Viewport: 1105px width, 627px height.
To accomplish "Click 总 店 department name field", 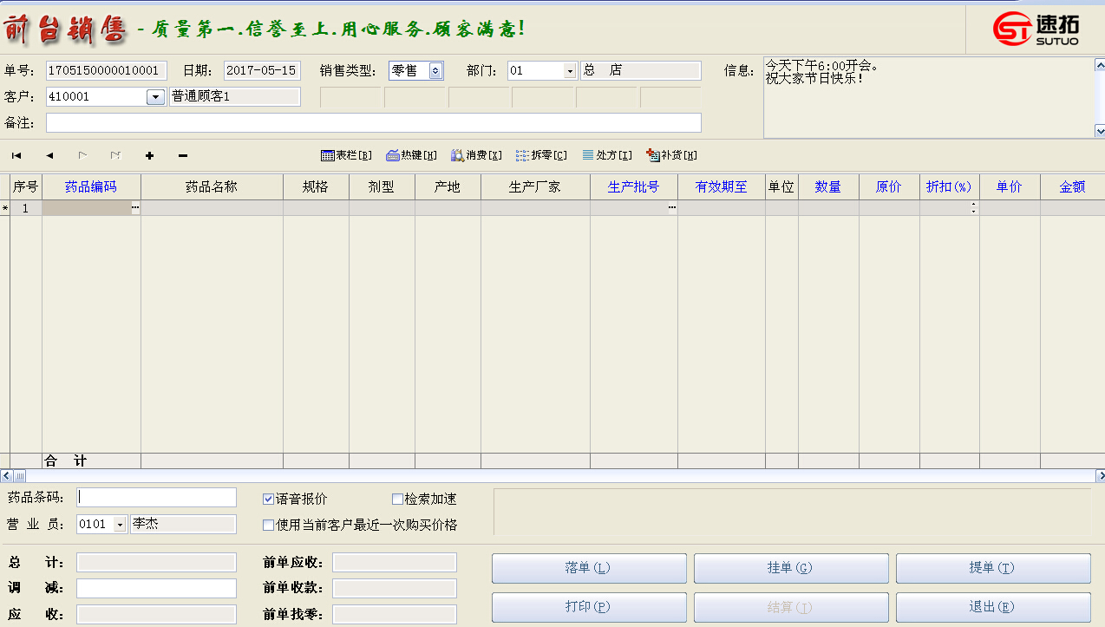I will click(x=640, y=71).
